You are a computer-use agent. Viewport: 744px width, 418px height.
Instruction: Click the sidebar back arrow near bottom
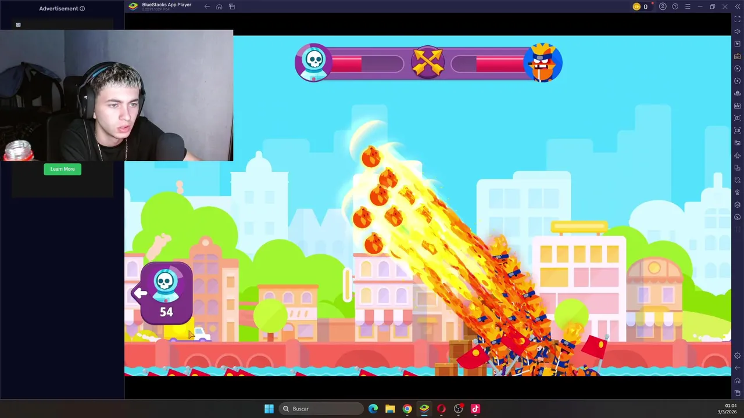(x=738, y=368)
